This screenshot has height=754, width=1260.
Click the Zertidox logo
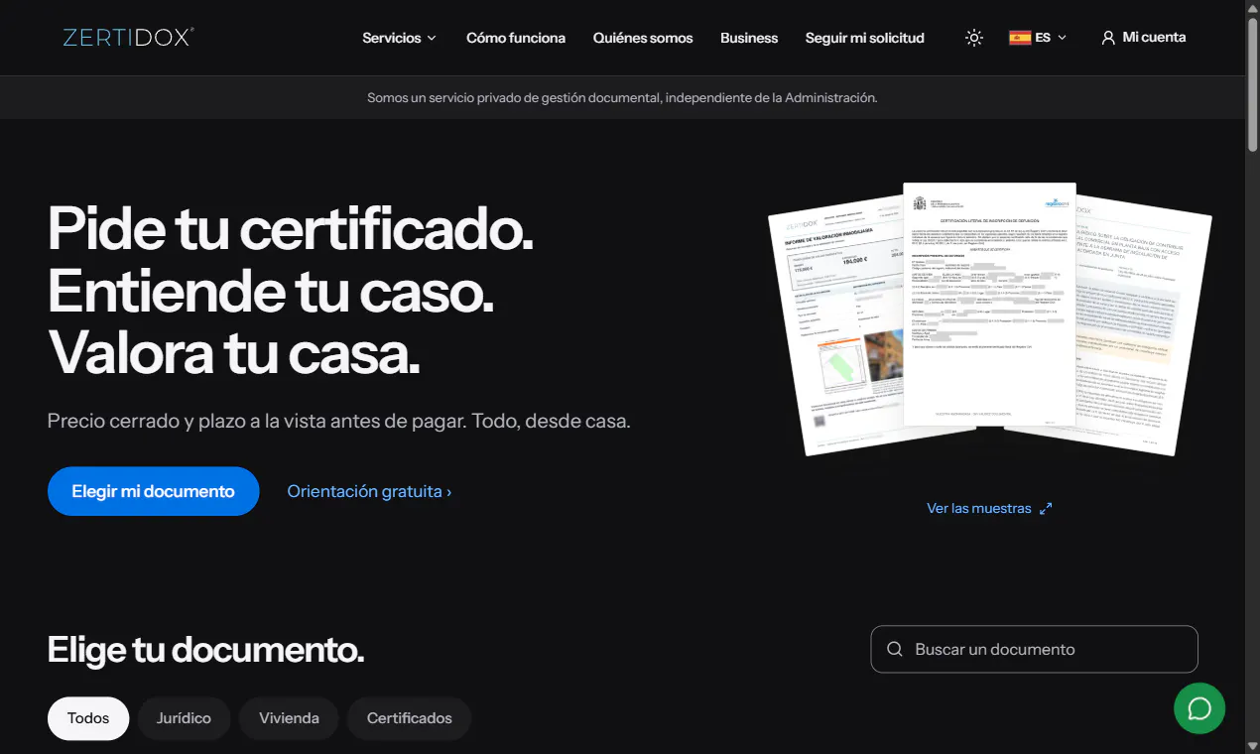pos(128,38)
